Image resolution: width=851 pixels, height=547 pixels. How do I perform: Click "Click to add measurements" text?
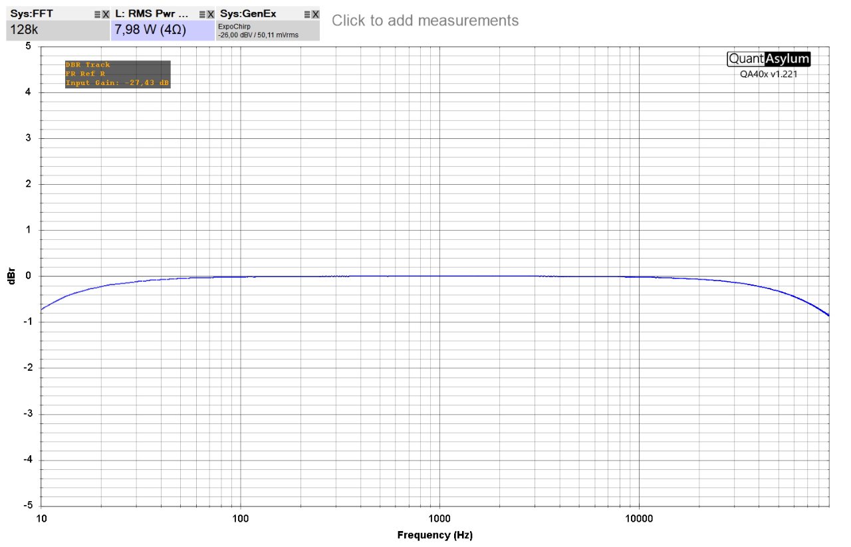point(425,21)
